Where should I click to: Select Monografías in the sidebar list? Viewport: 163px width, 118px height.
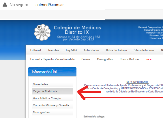[52, 112]
